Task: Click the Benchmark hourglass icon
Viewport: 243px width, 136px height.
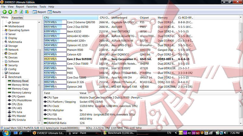Action: click(6, 77)
